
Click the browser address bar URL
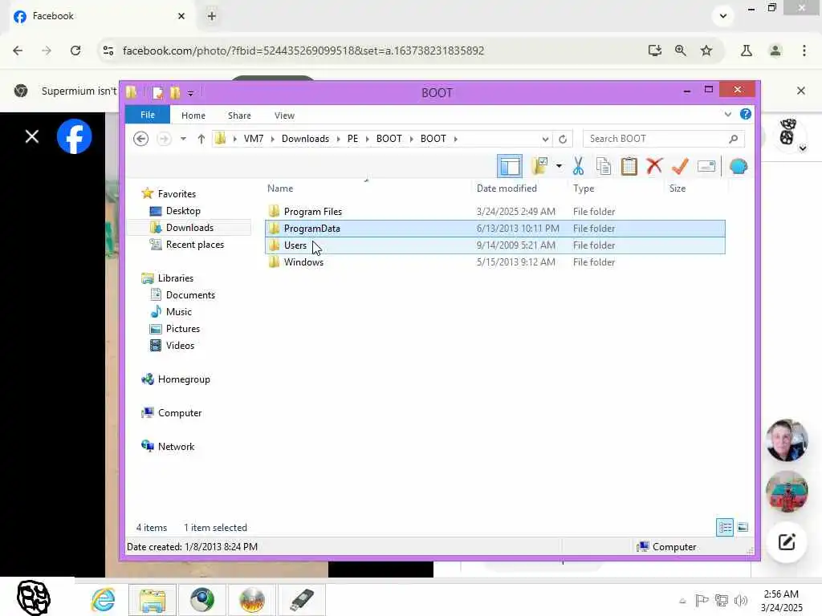(303, 51)
